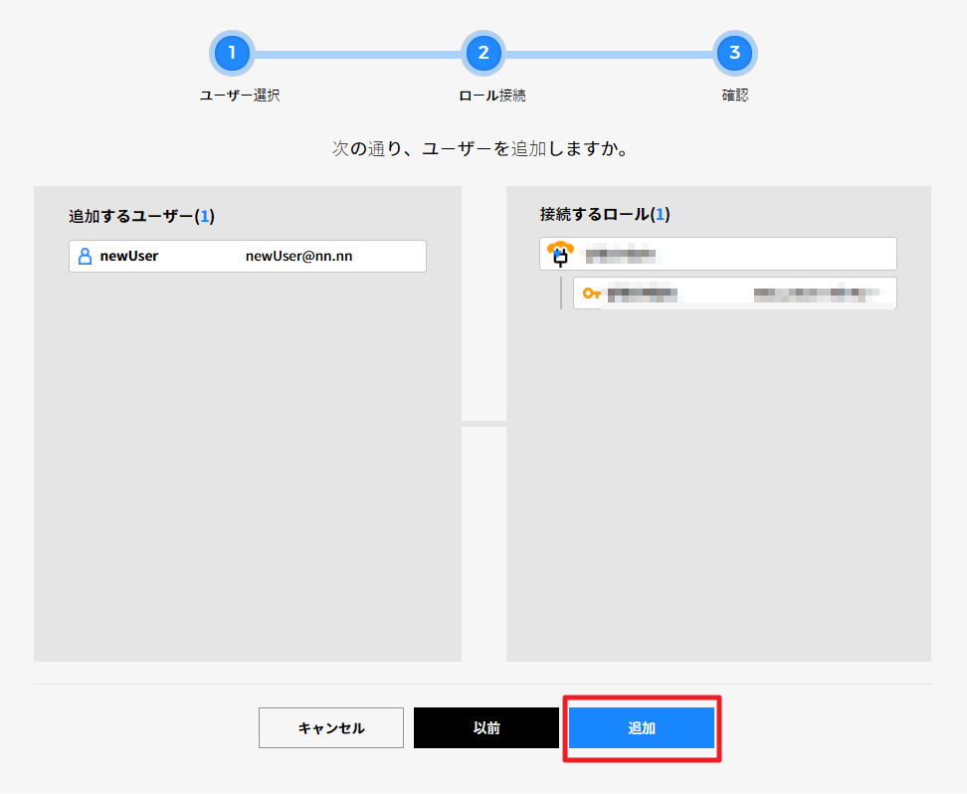Click the newUser name text

(x=129, y=256)
